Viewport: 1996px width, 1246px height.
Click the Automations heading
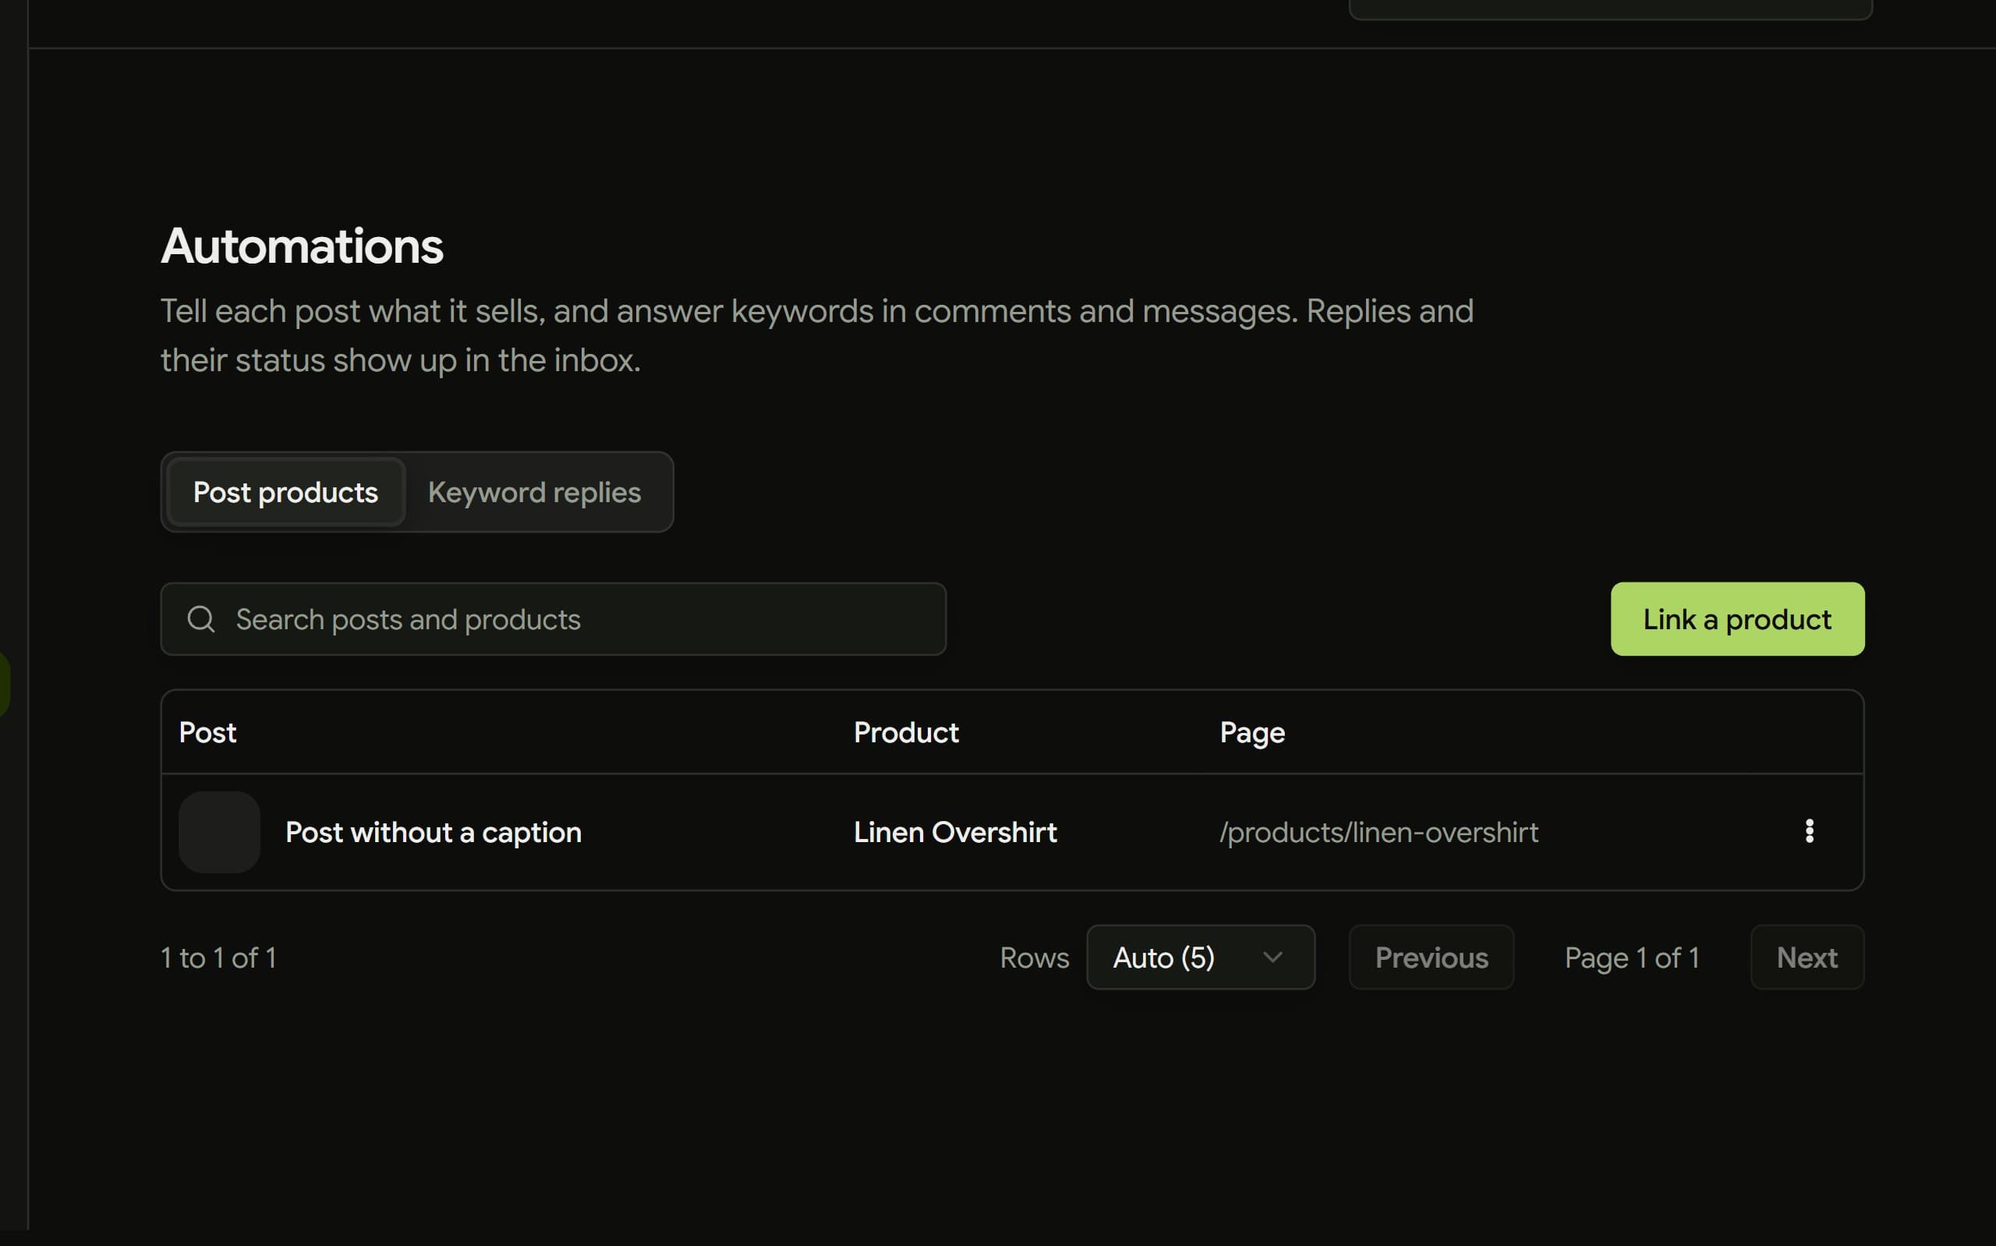click(302, 246)
